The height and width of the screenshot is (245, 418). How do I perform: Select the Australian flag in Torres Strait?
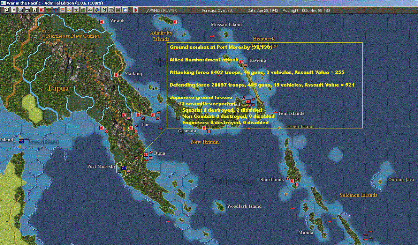[21, 141]
